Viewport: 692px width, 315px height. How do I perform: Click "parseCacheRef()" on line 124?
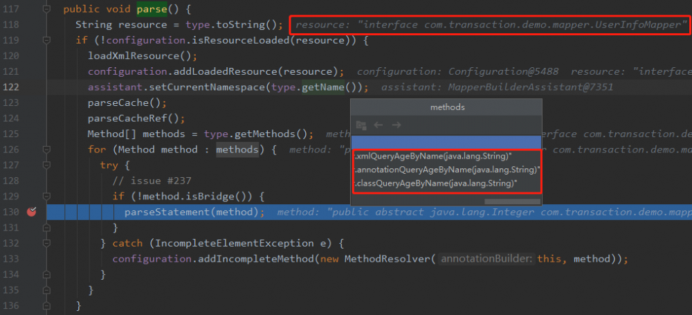tap(134, 118)
